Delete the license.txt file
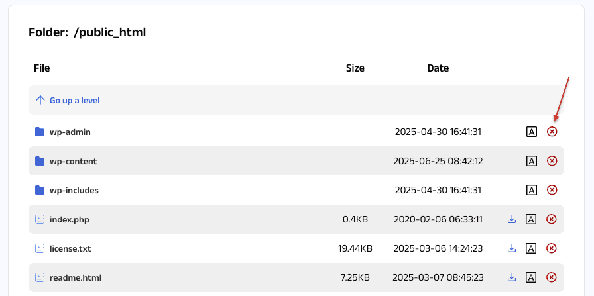The width and height of the screenshot is (594, 296). (x=552, y=248)
